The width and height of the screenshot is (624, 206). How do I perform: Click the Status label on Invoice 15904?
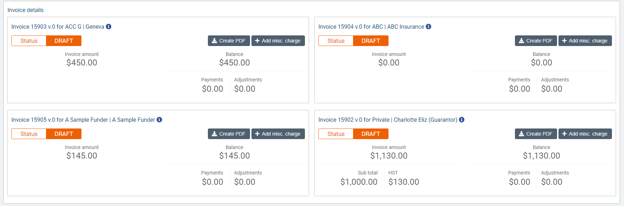(336, 41)
